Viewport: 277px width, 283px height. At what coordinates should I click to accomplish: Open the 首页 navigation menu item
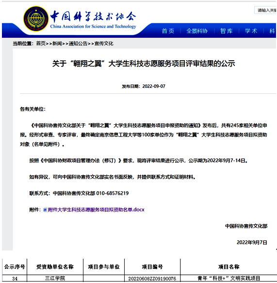(x=168, y=31)
